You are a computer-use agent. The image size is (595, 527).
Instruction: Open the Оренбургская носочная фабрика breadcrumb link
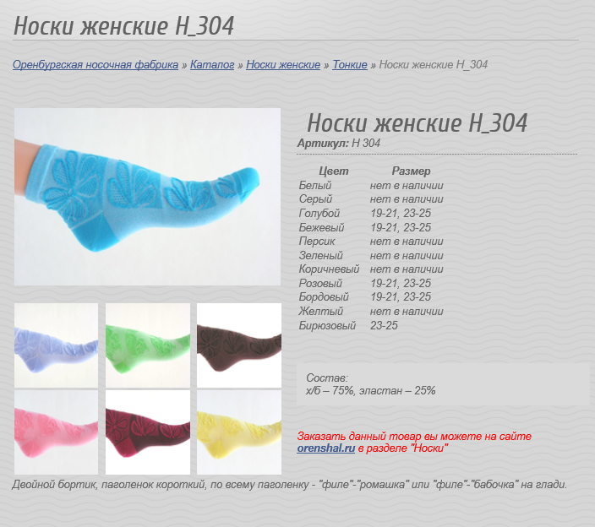coord(96,65)
